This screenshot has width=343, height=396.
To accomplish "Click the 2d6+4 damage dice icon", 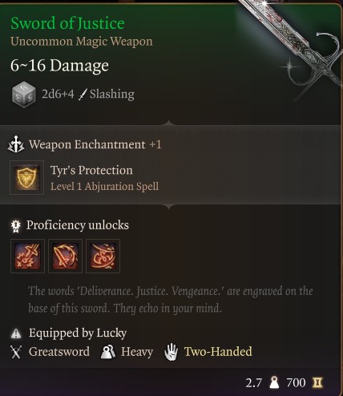I will point(24,95).
